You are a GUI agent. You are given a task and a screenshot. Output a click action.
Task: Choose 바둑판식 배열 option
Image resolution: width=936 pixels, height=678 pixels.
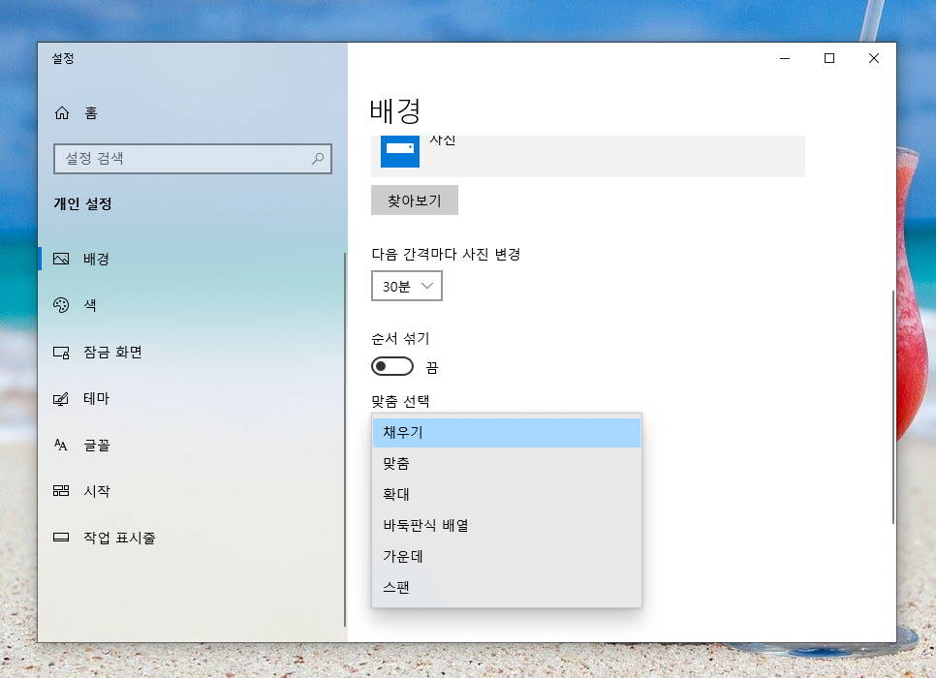pos(507,526)
